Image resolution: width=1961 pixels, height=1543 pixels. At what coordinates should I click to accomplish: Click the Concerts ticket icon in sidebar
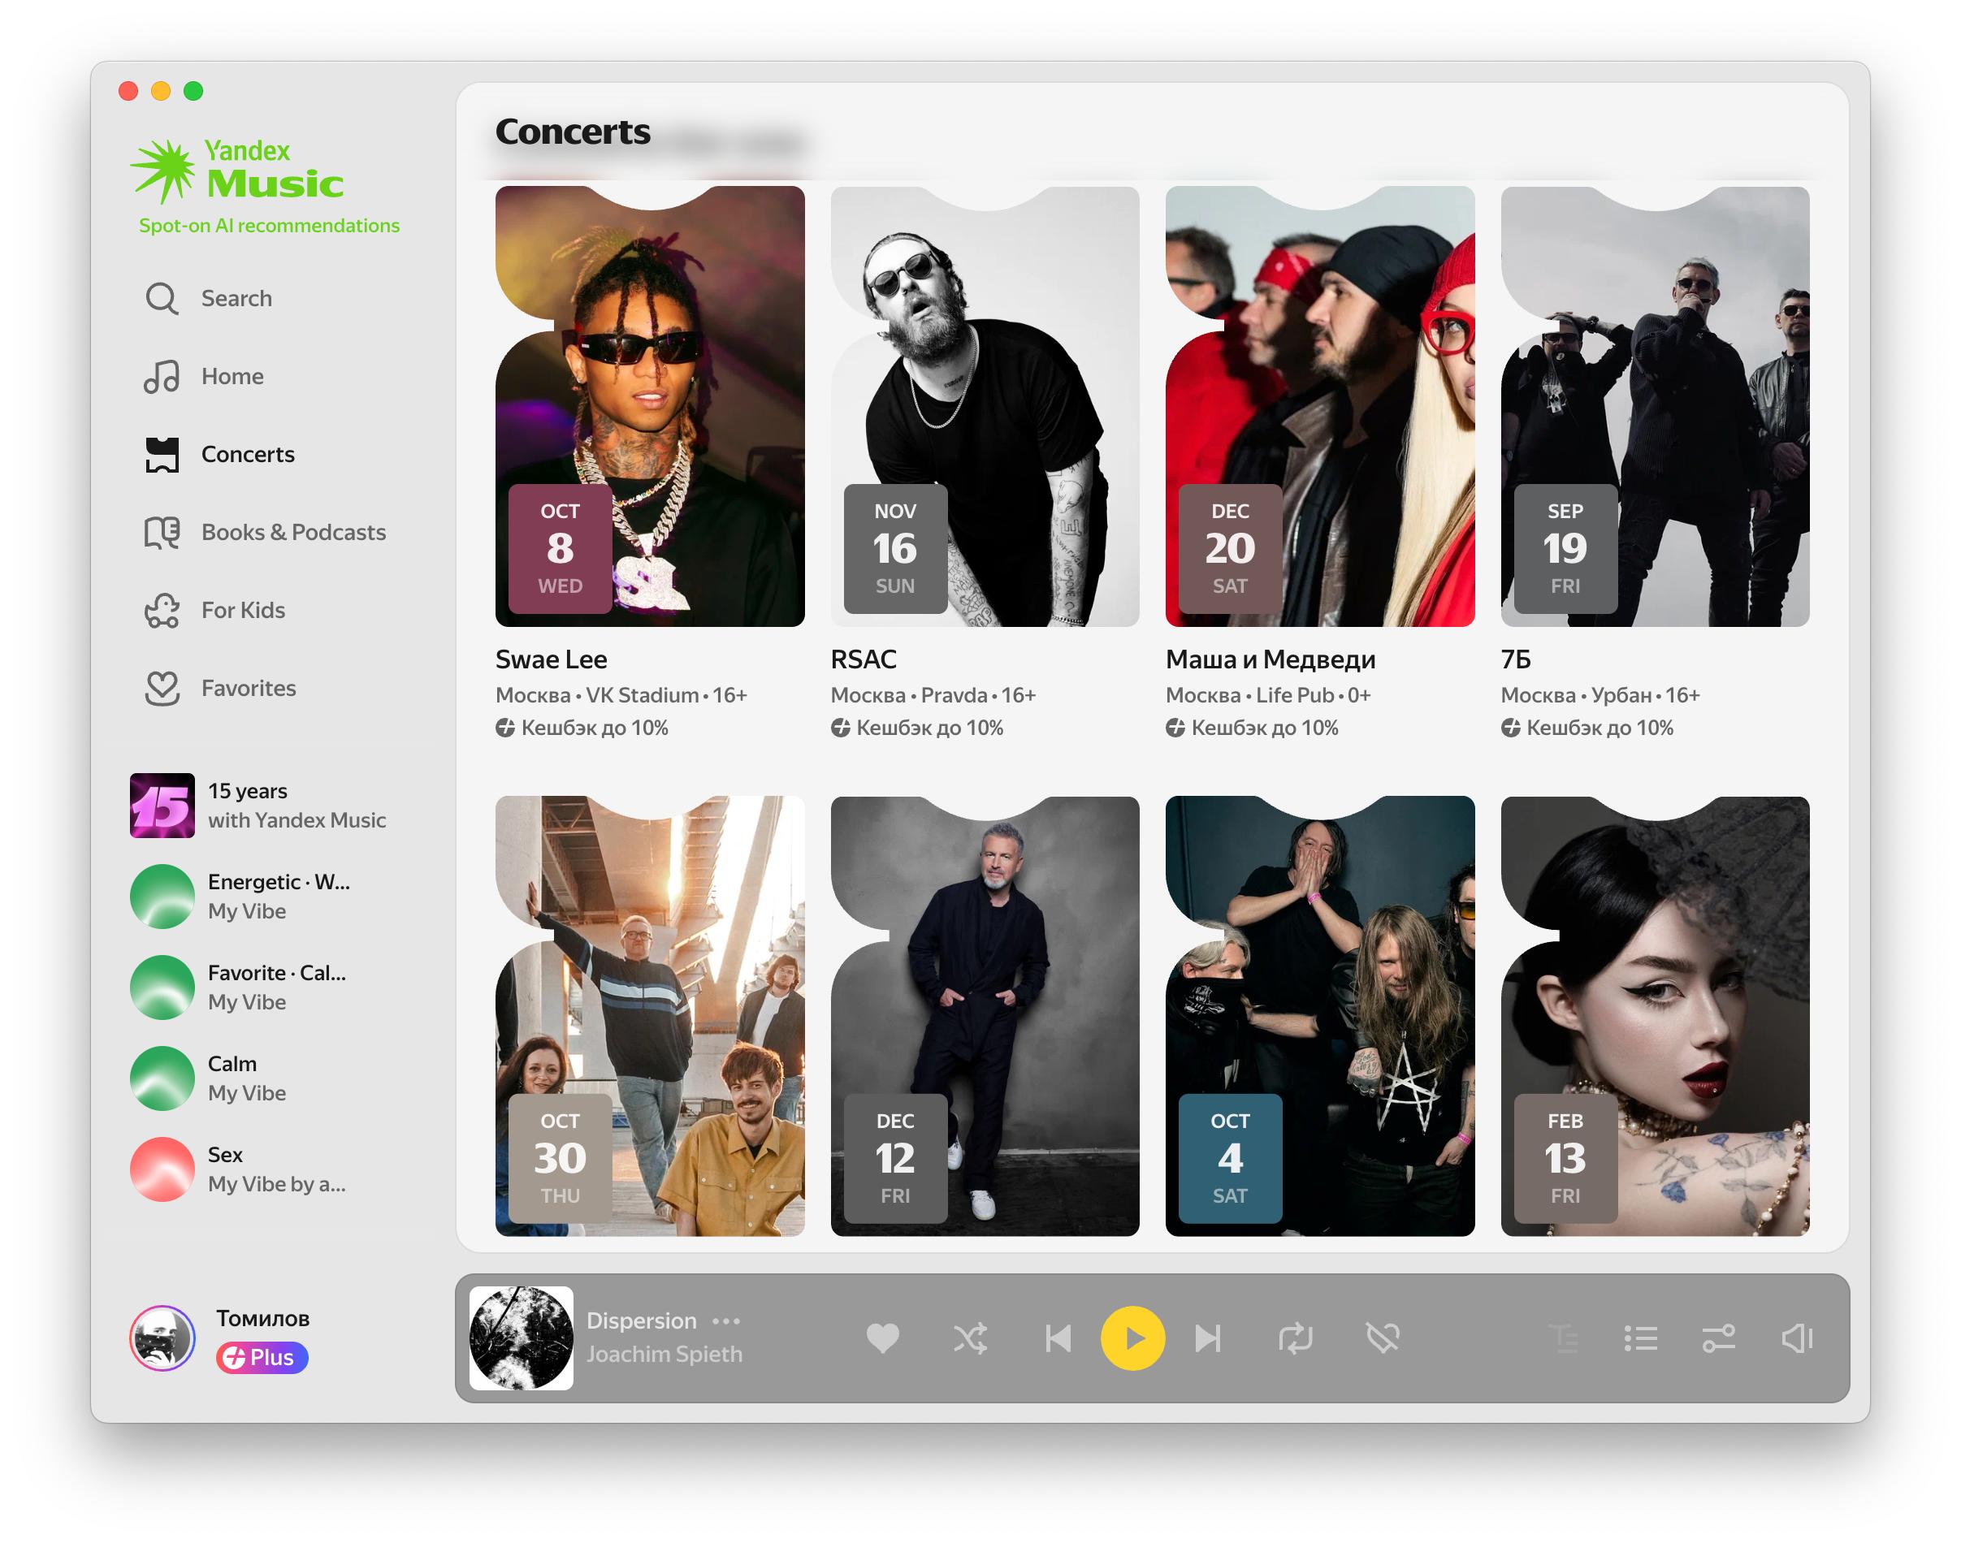coord(162,455)
